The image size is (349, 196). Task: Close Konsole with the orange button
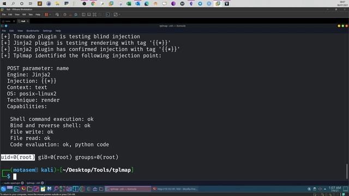(347, 26)
